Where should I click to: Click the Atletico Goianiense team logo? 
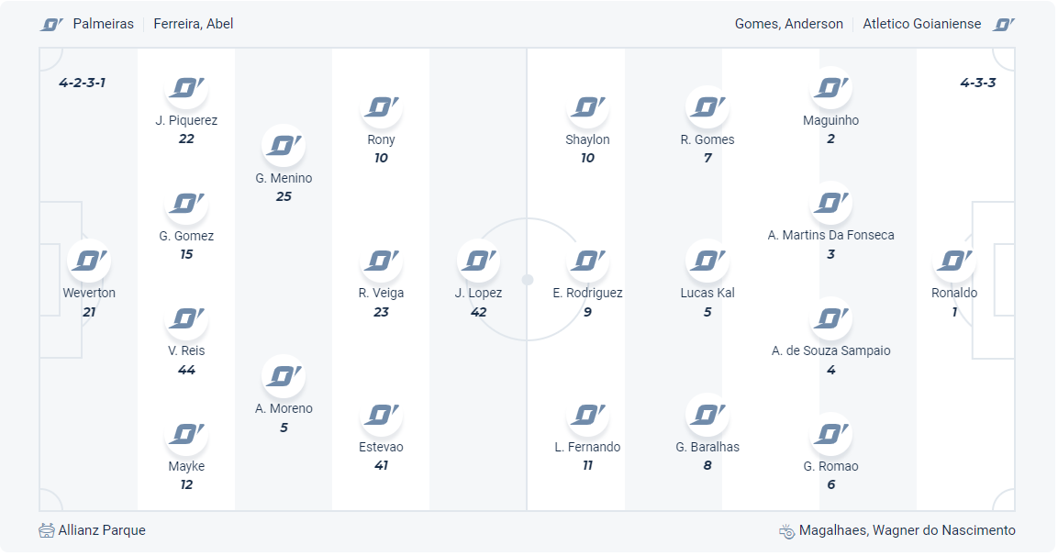(1004, 25)
